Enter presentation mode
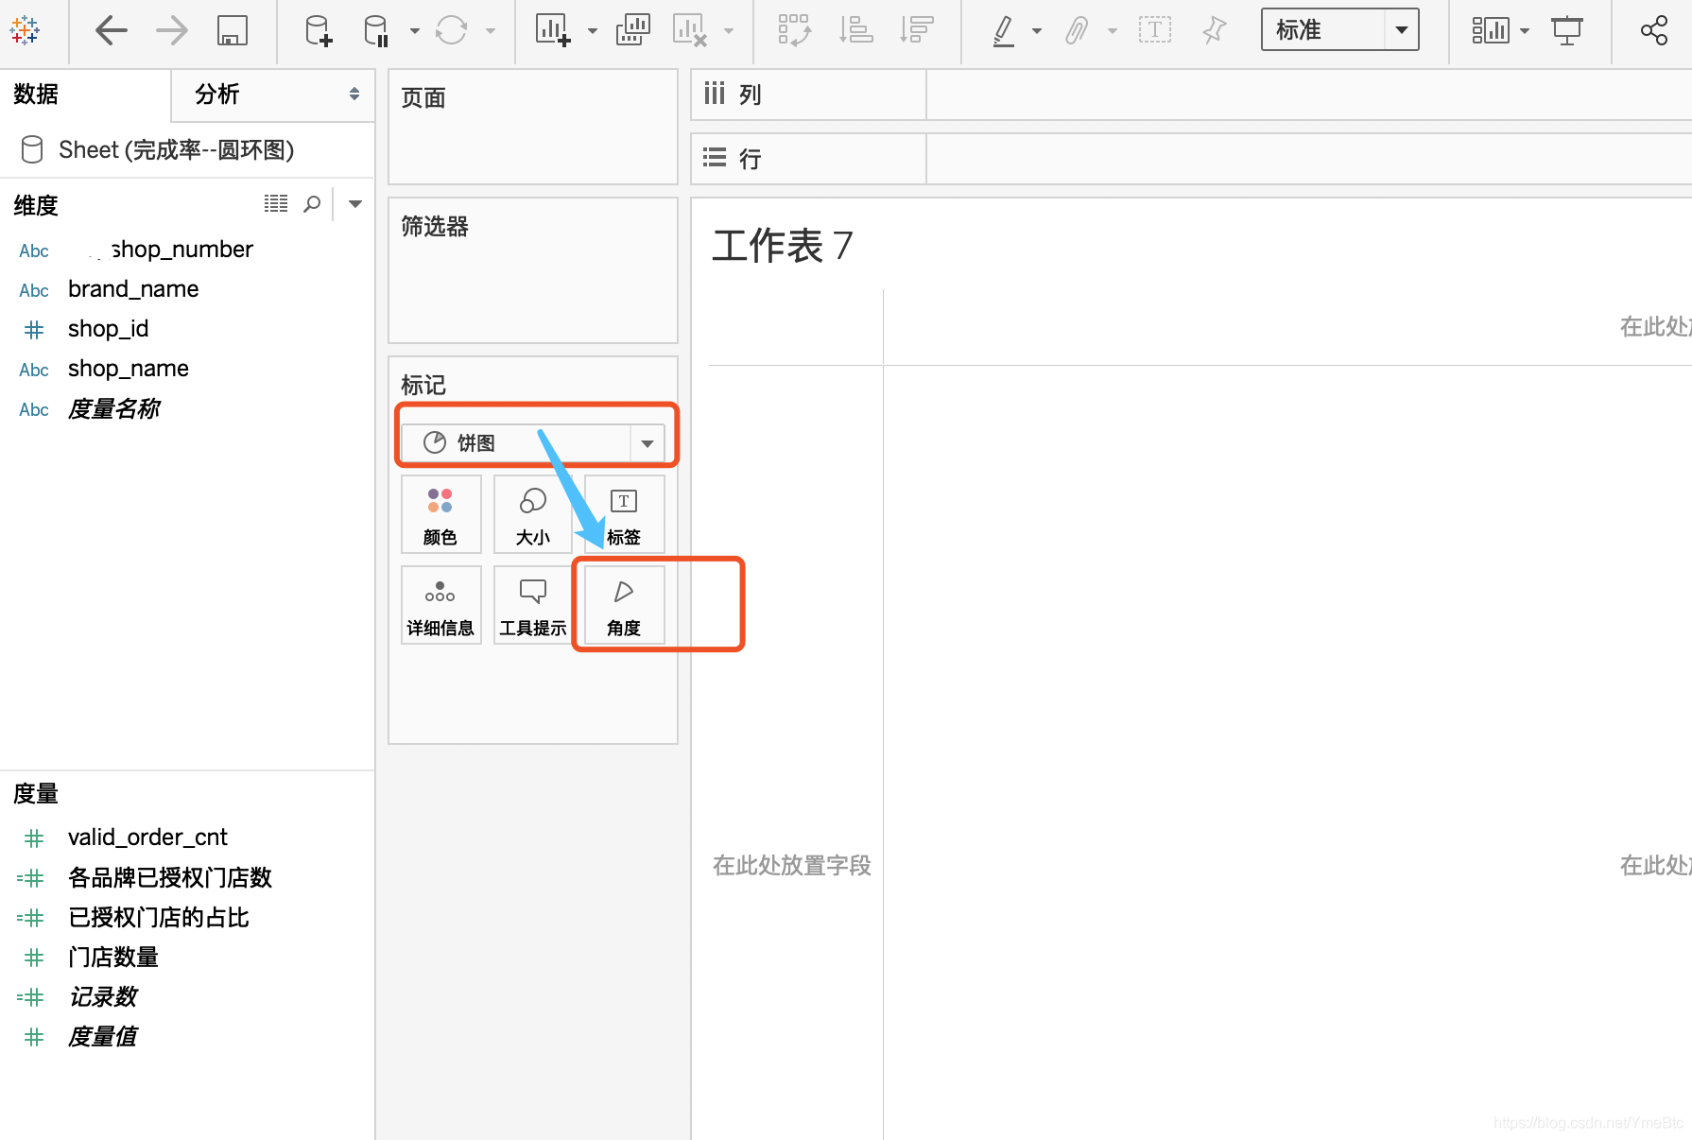The width and height of the screenshot is (1692, 1140). (1567, 30)
